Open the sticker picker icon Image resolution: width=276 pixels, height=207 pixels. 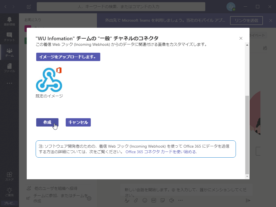pos(163,200)
